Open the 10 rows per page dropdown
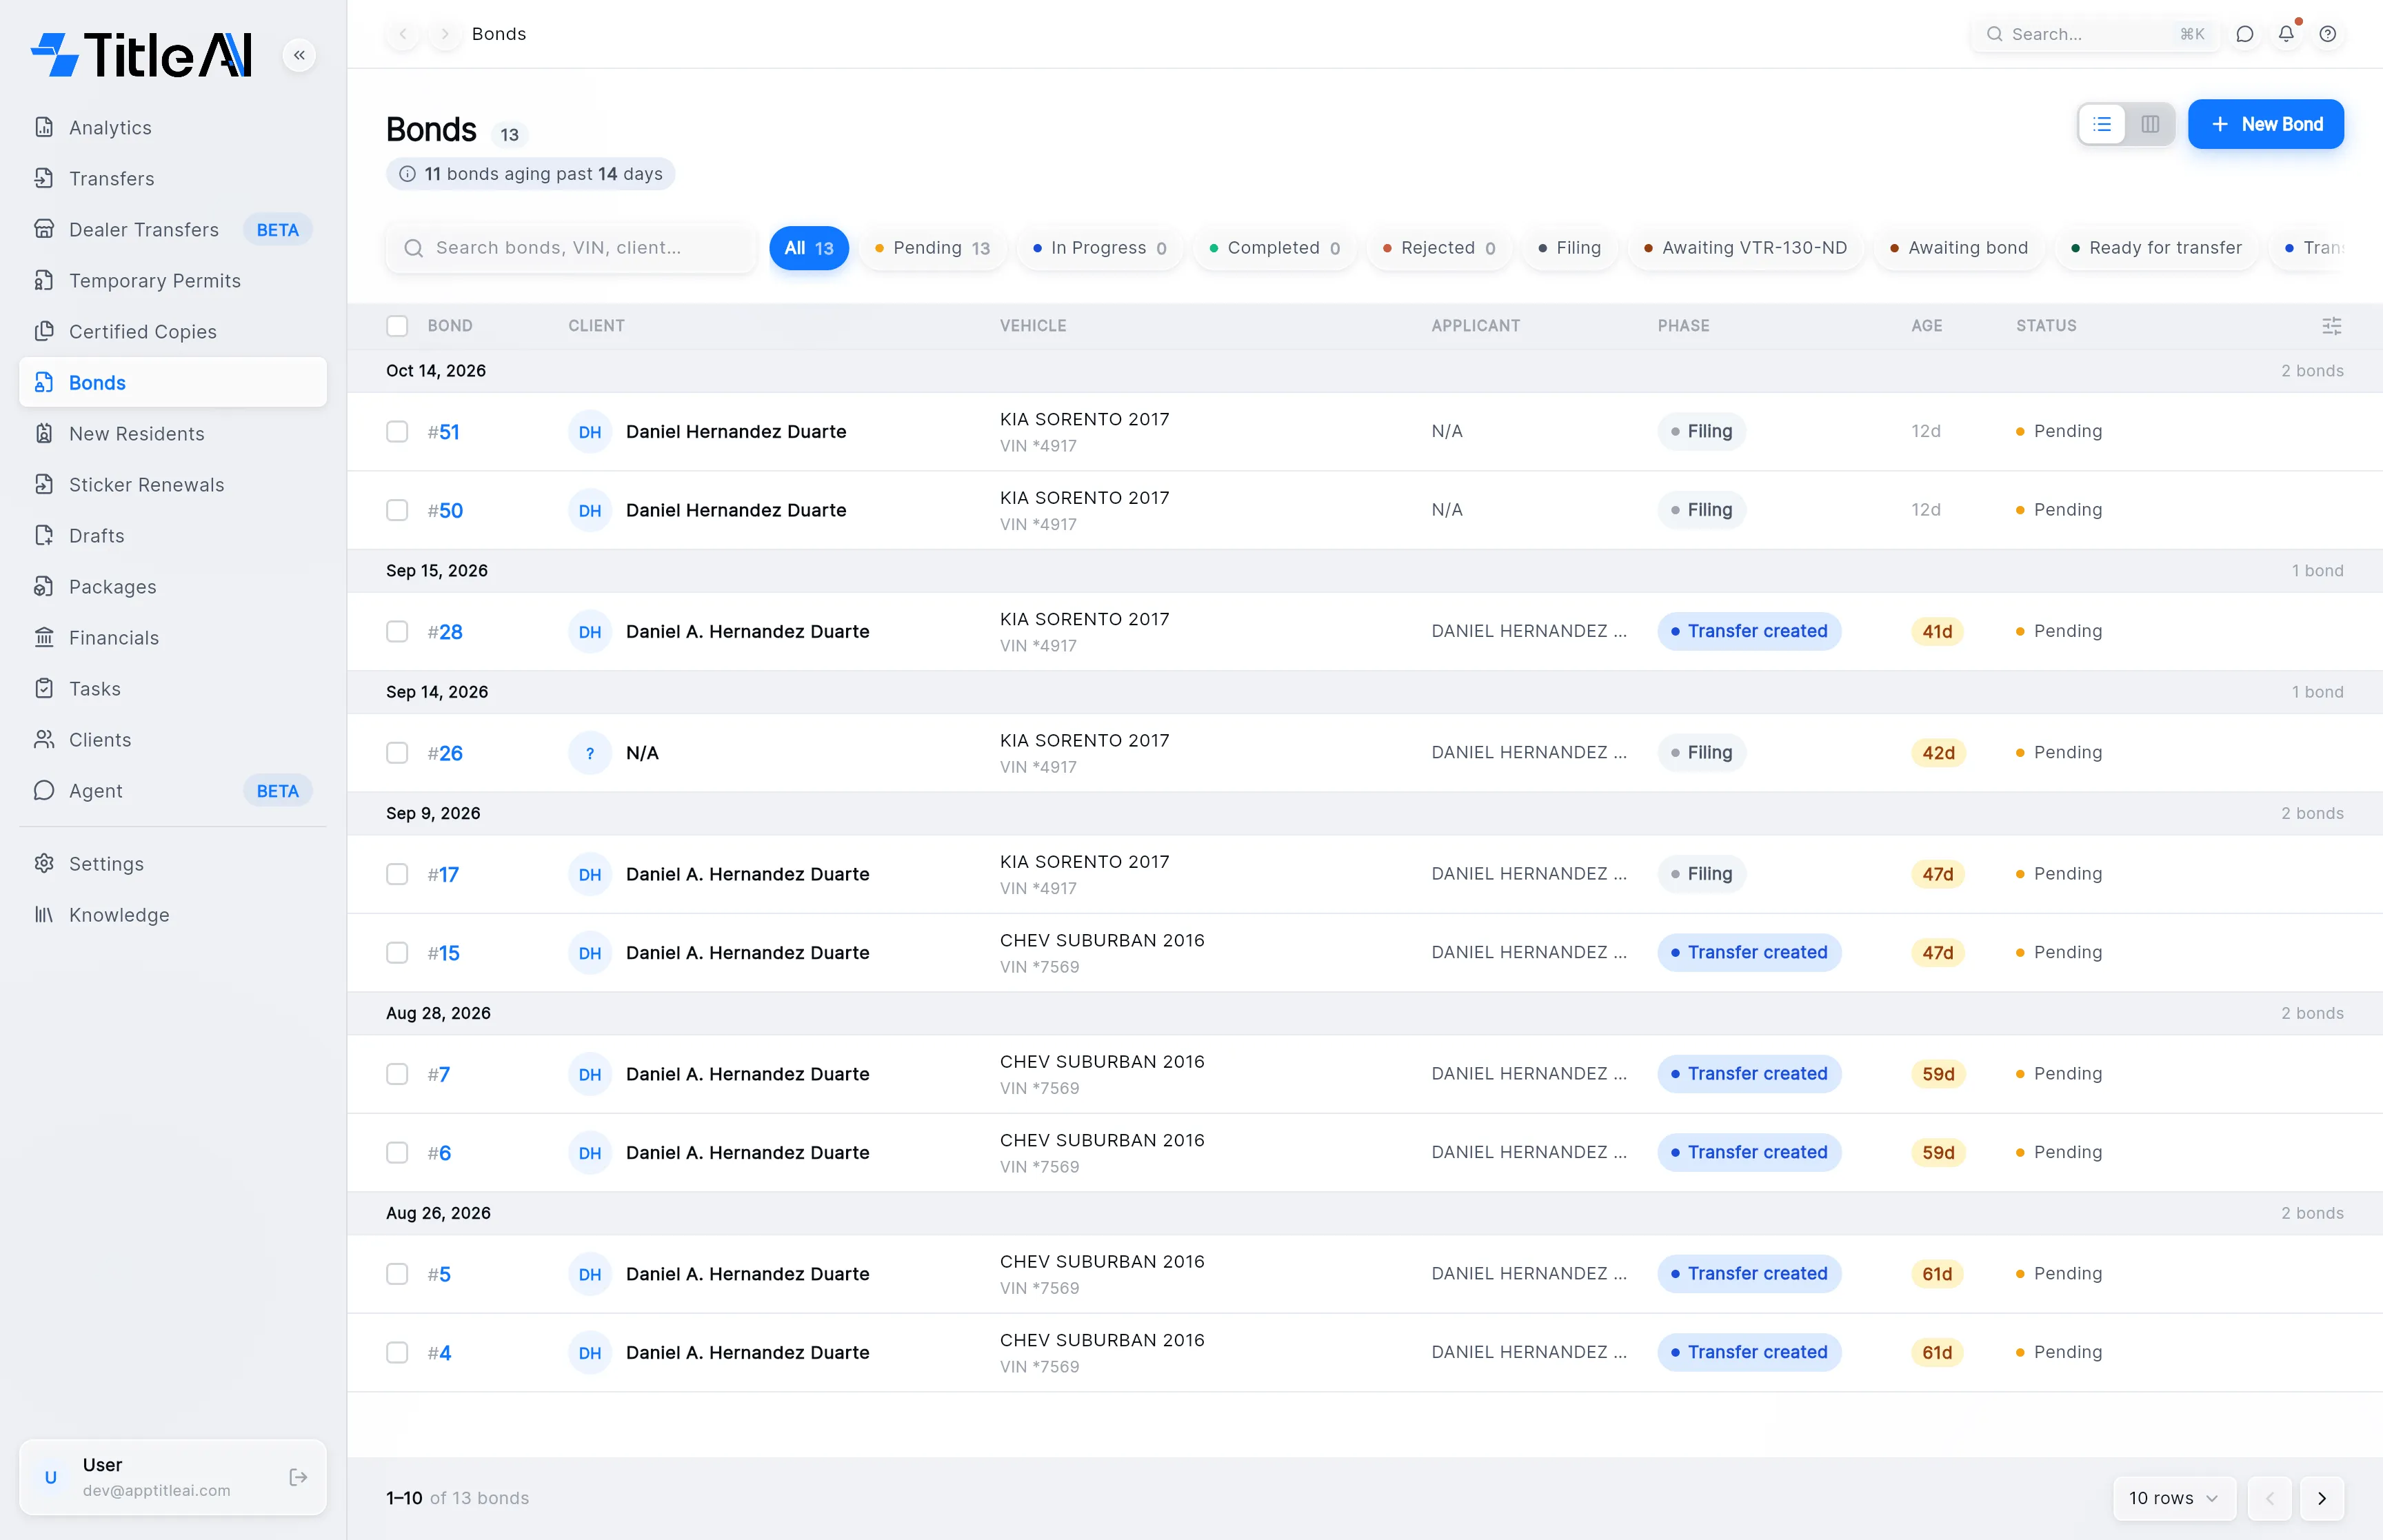2383x1540 pixels. (2174, 1498)
